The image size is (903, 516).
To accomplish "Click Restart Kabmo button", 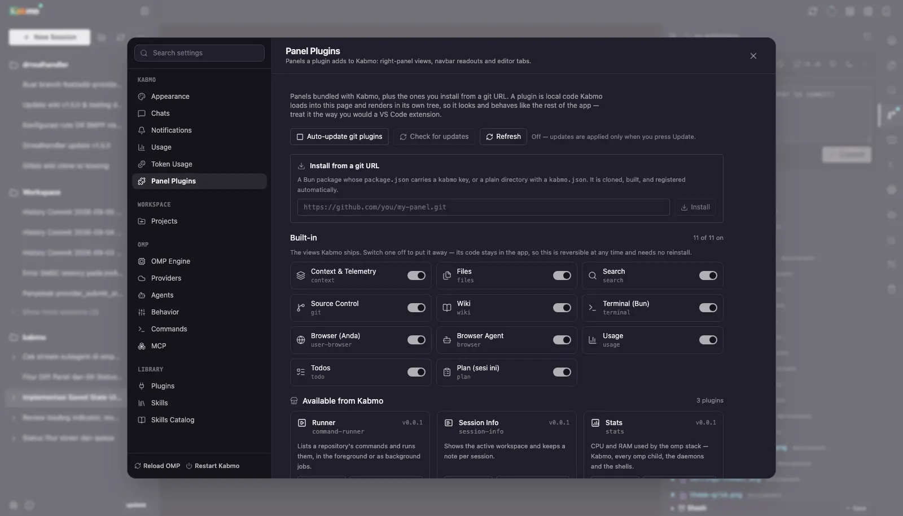I will [213, 466].
